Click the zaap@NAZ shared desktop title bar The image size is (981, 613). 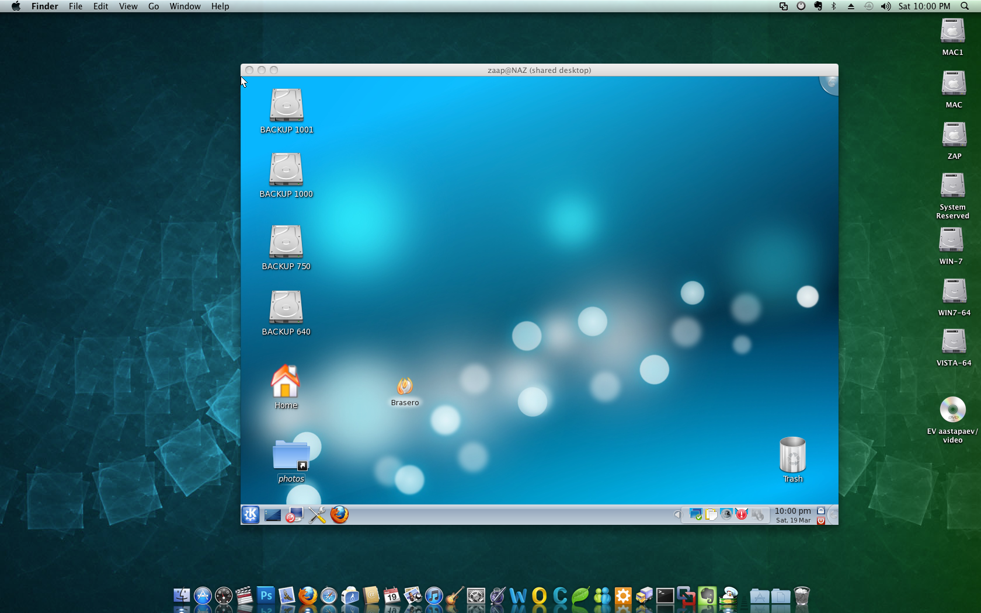click(x=539, y=70)
